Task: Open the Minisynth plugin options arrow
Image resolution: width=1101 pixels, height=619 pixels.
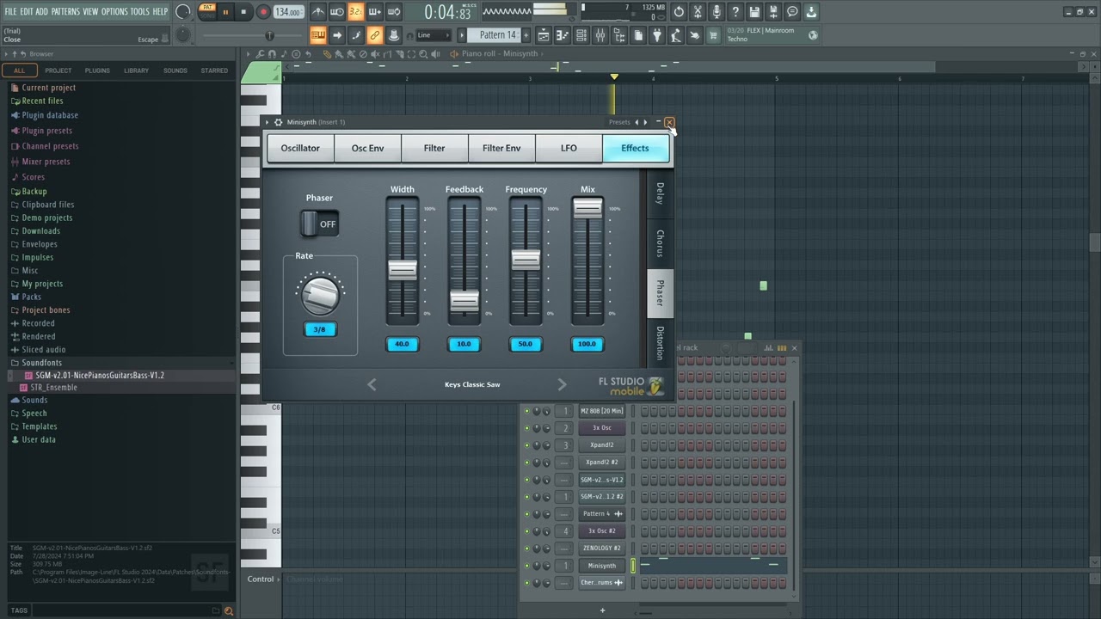Action: tap(268, 122)
